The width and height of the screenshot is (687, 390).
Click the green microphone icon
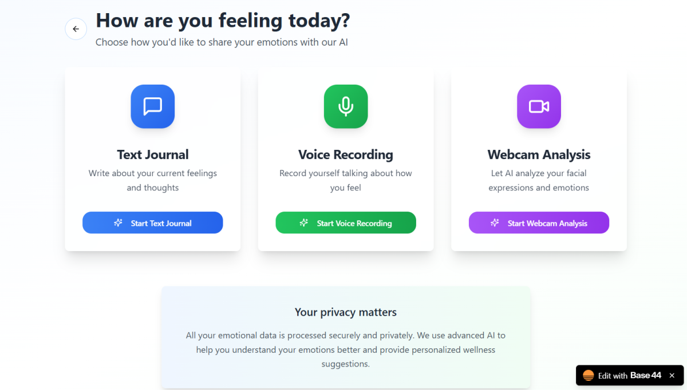(346, 106)
